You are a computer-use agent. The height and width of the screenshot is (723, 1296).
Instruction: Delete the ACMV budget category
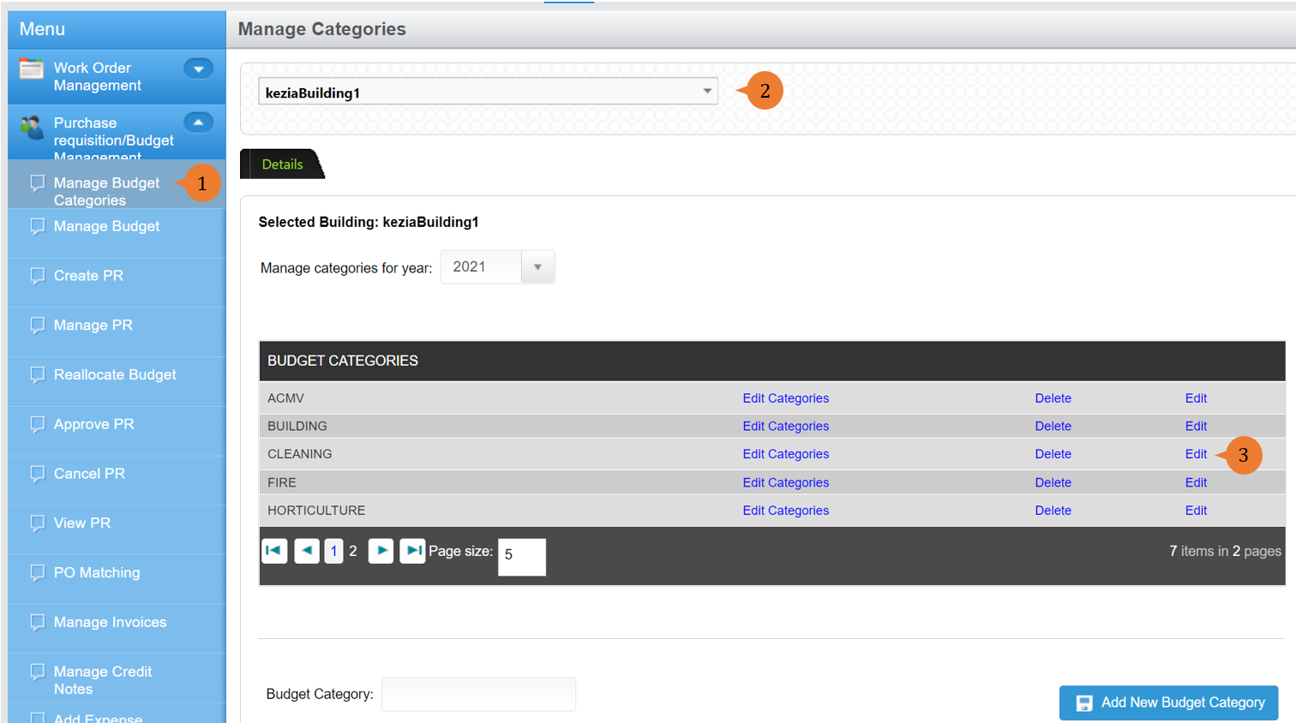click(x=1053, y=398)
